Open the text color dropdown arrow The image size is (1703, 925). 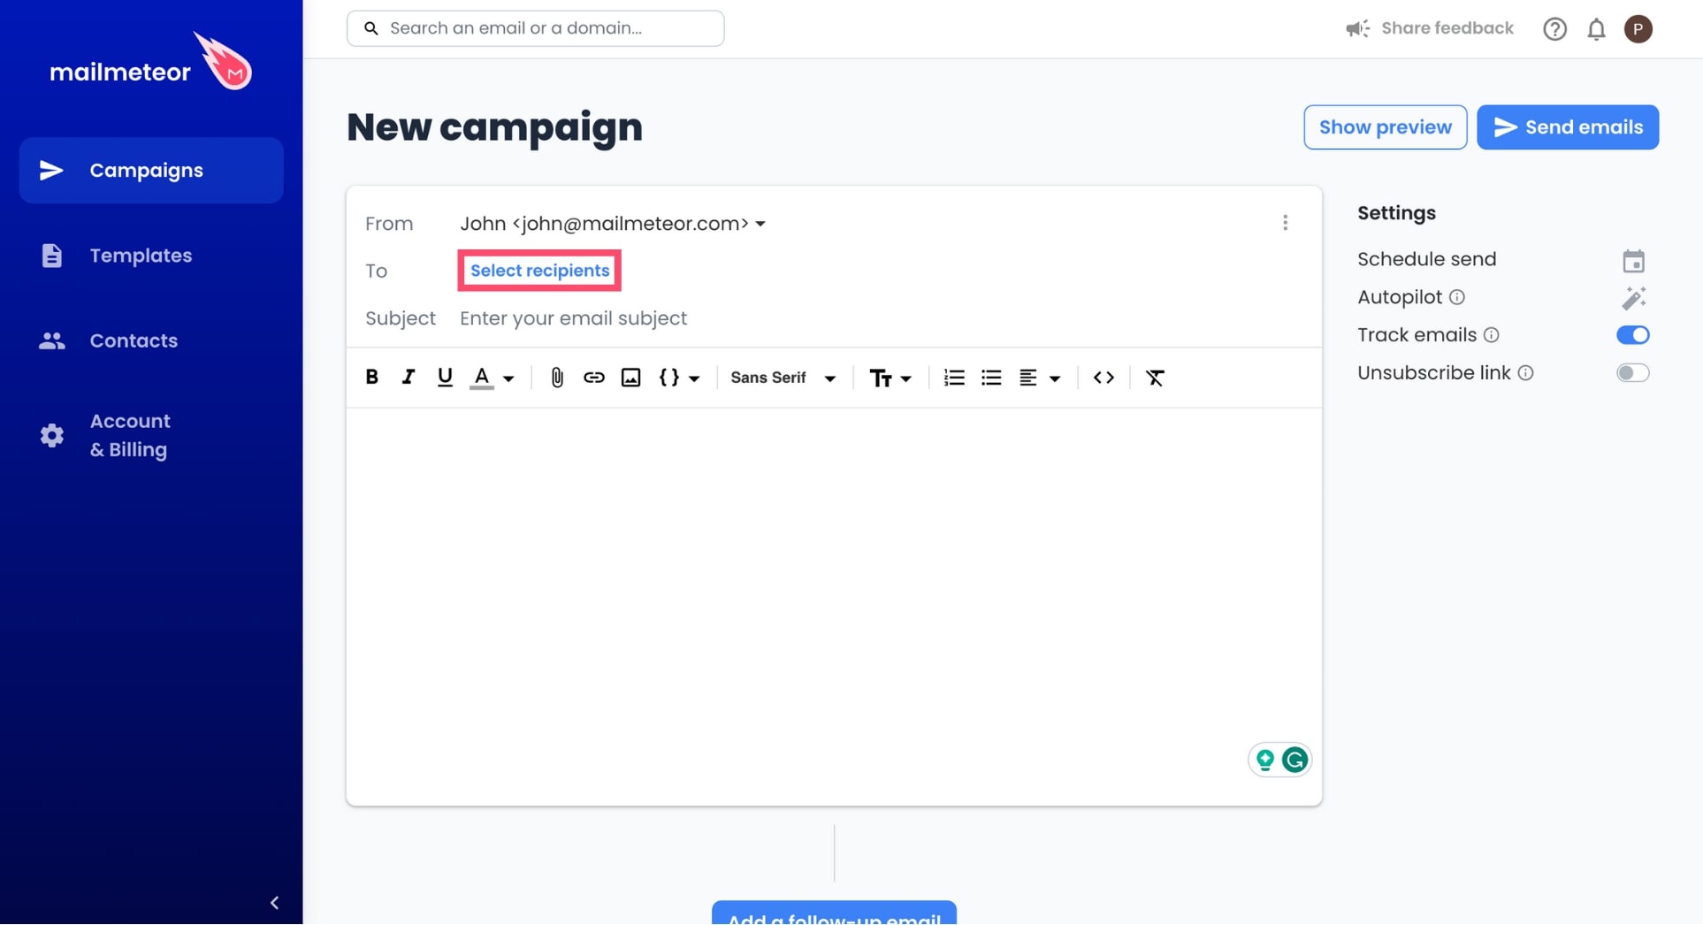click(508, 378)
